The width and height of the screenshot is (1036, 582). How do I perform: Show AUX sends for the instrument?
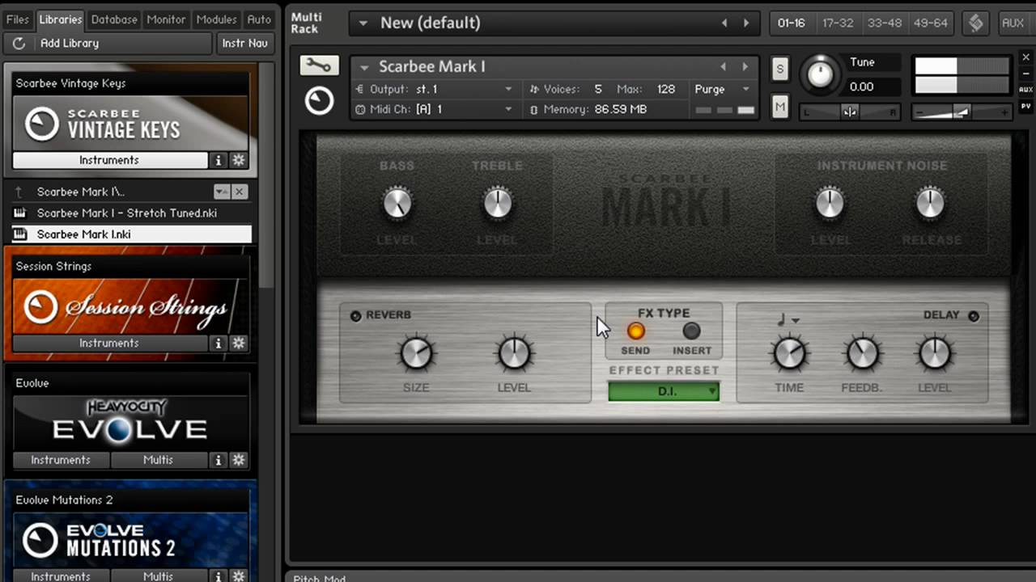click(x=1025, y=90)
